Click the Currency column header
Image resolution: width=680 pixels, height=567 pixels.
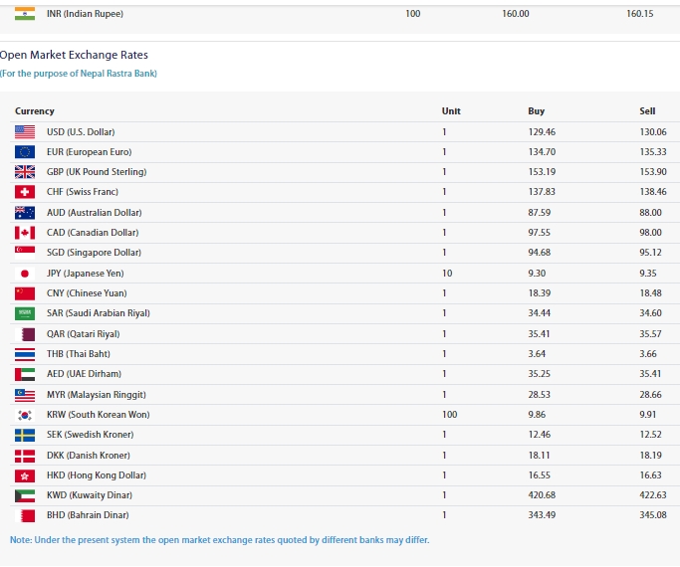(x=35, y=111)
